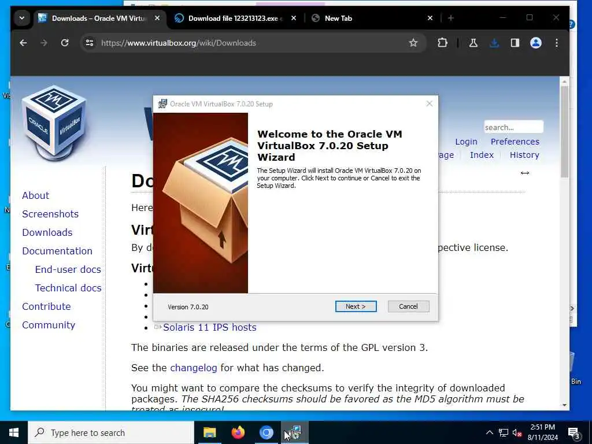The height and width of the screenshot is (444, 592).
Task: Switch to the New Tab tab
Action: 338,18
